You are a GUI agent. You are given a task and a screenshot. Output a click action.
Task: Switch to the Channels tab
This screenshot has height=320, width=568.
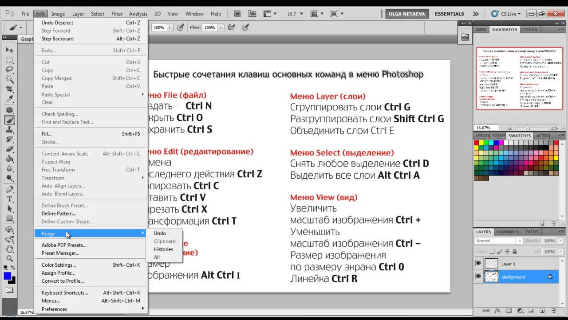[x=508, y=232]
